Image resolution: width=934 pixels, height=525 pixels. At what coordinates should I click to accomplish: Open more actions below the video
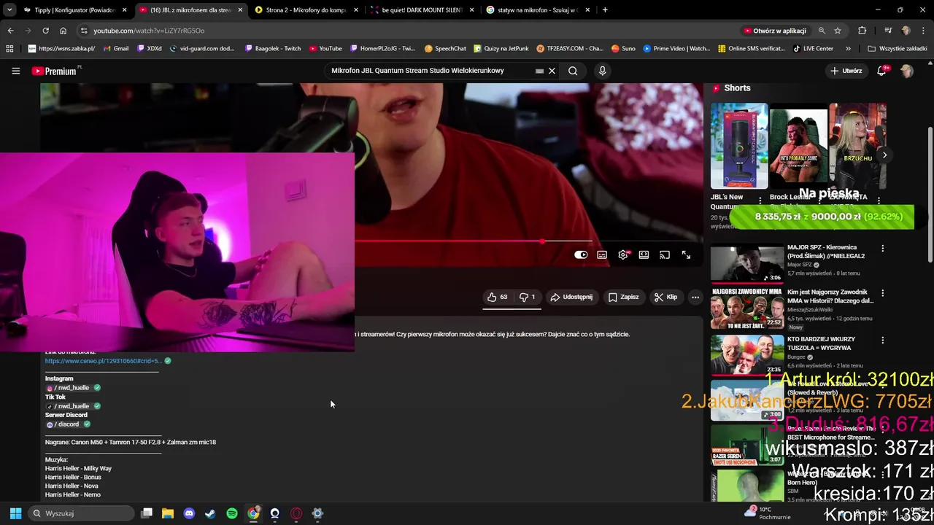[x=695, y=297]
